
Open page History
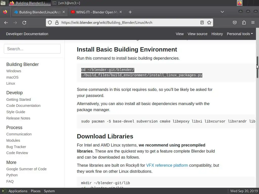[217, 34]
